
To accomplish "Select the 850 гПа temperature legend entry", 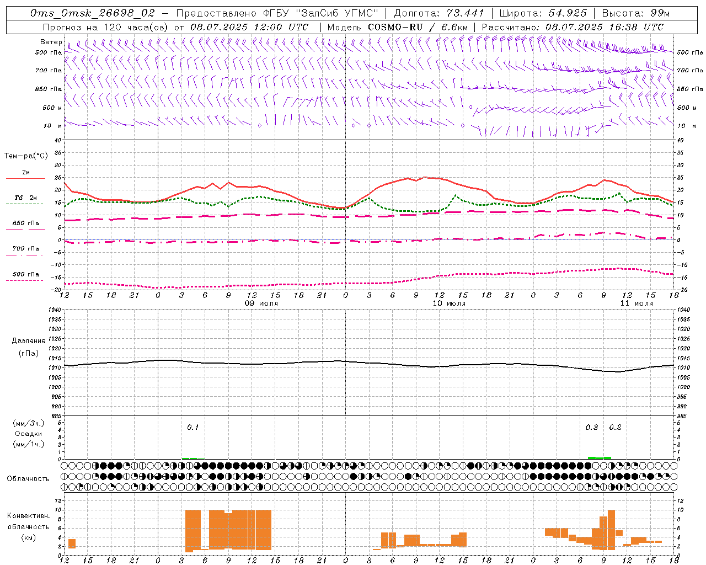I will click(26, 223).
